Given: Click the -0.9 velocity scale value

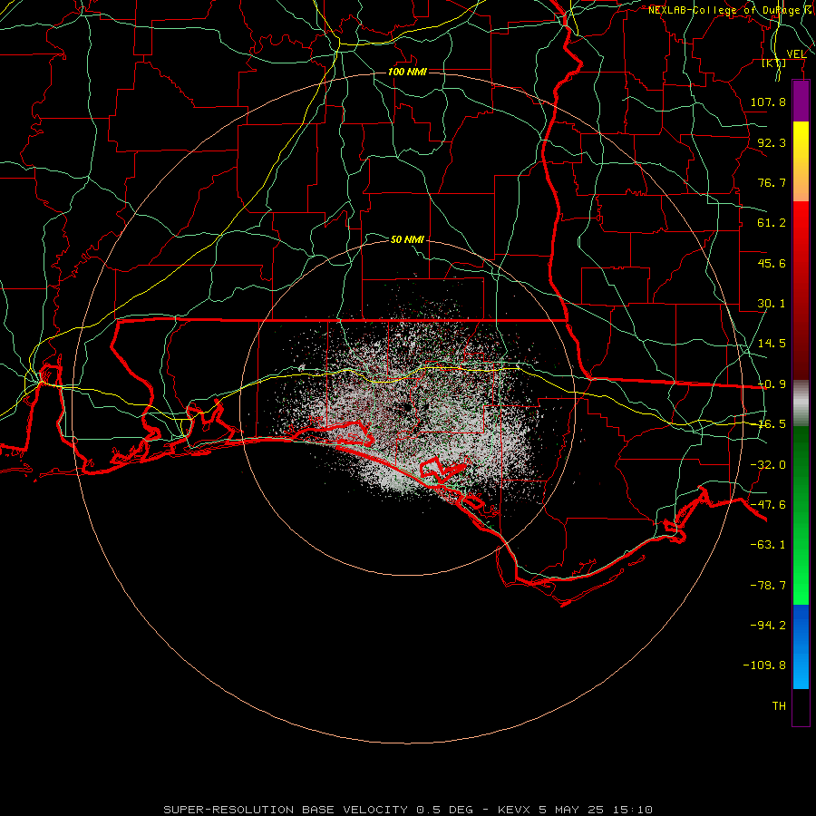Looking at the screenshot, I should pyautogui.click(x=772, y=384).
